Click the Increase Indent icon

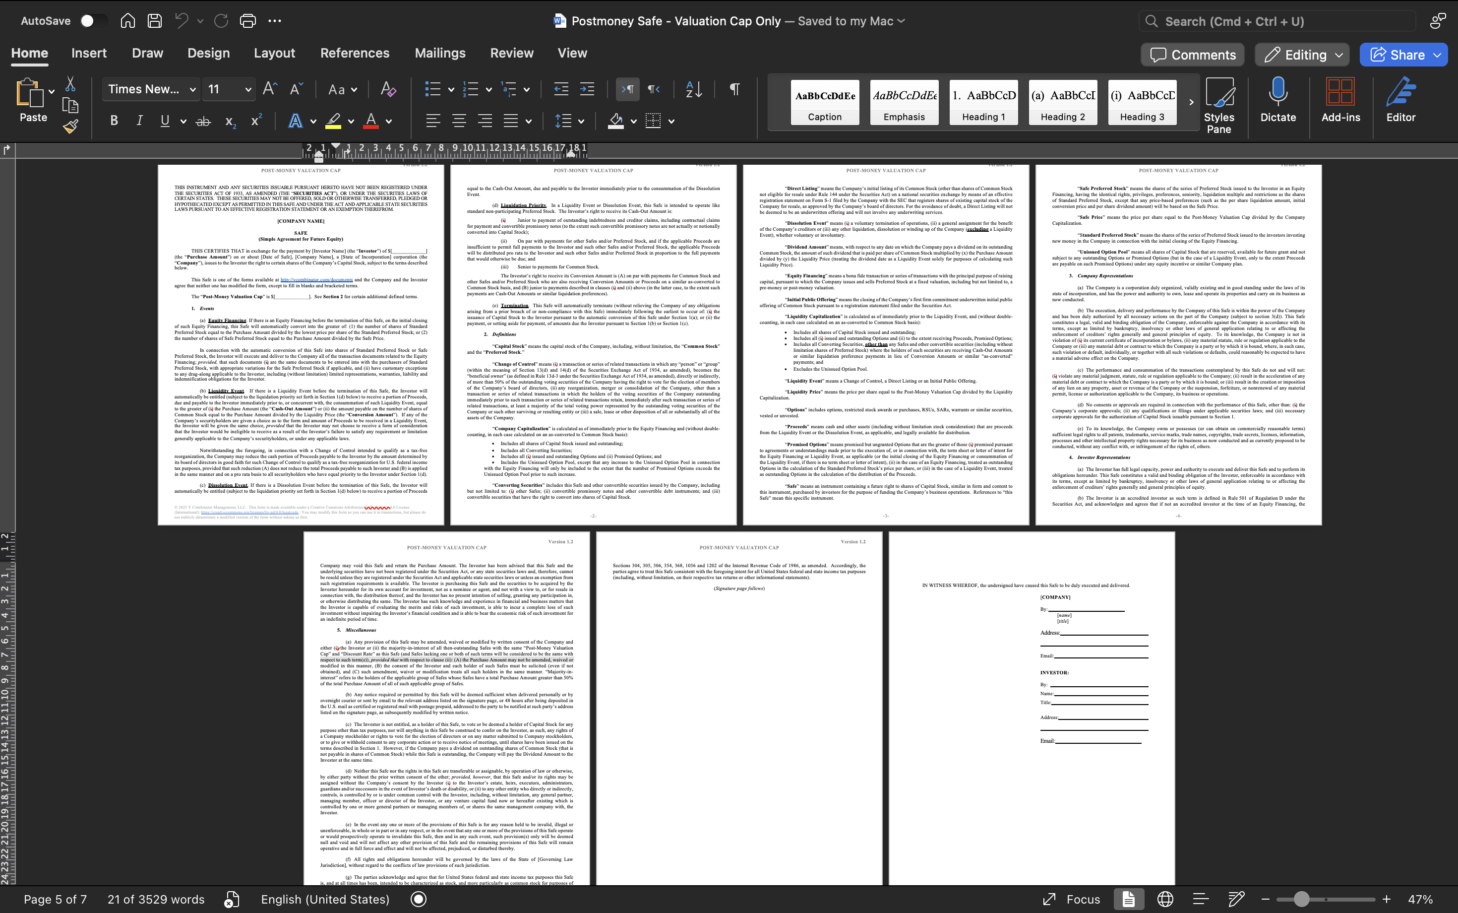(587, 90)
